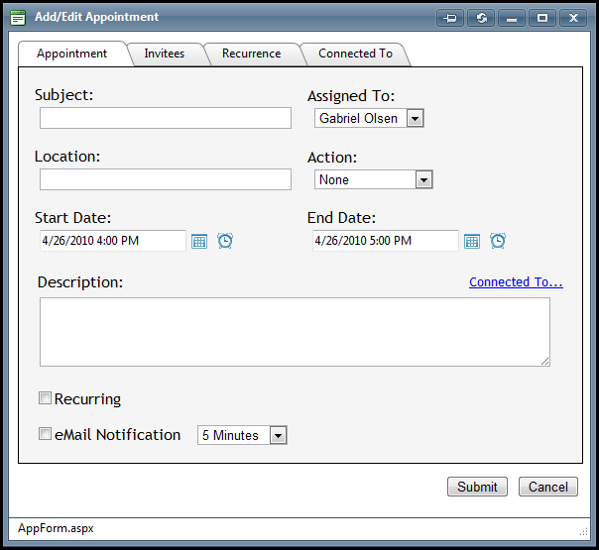Open the Start Date calendar picker
Viewport: 599px width, 550px height.
[199, 241]
